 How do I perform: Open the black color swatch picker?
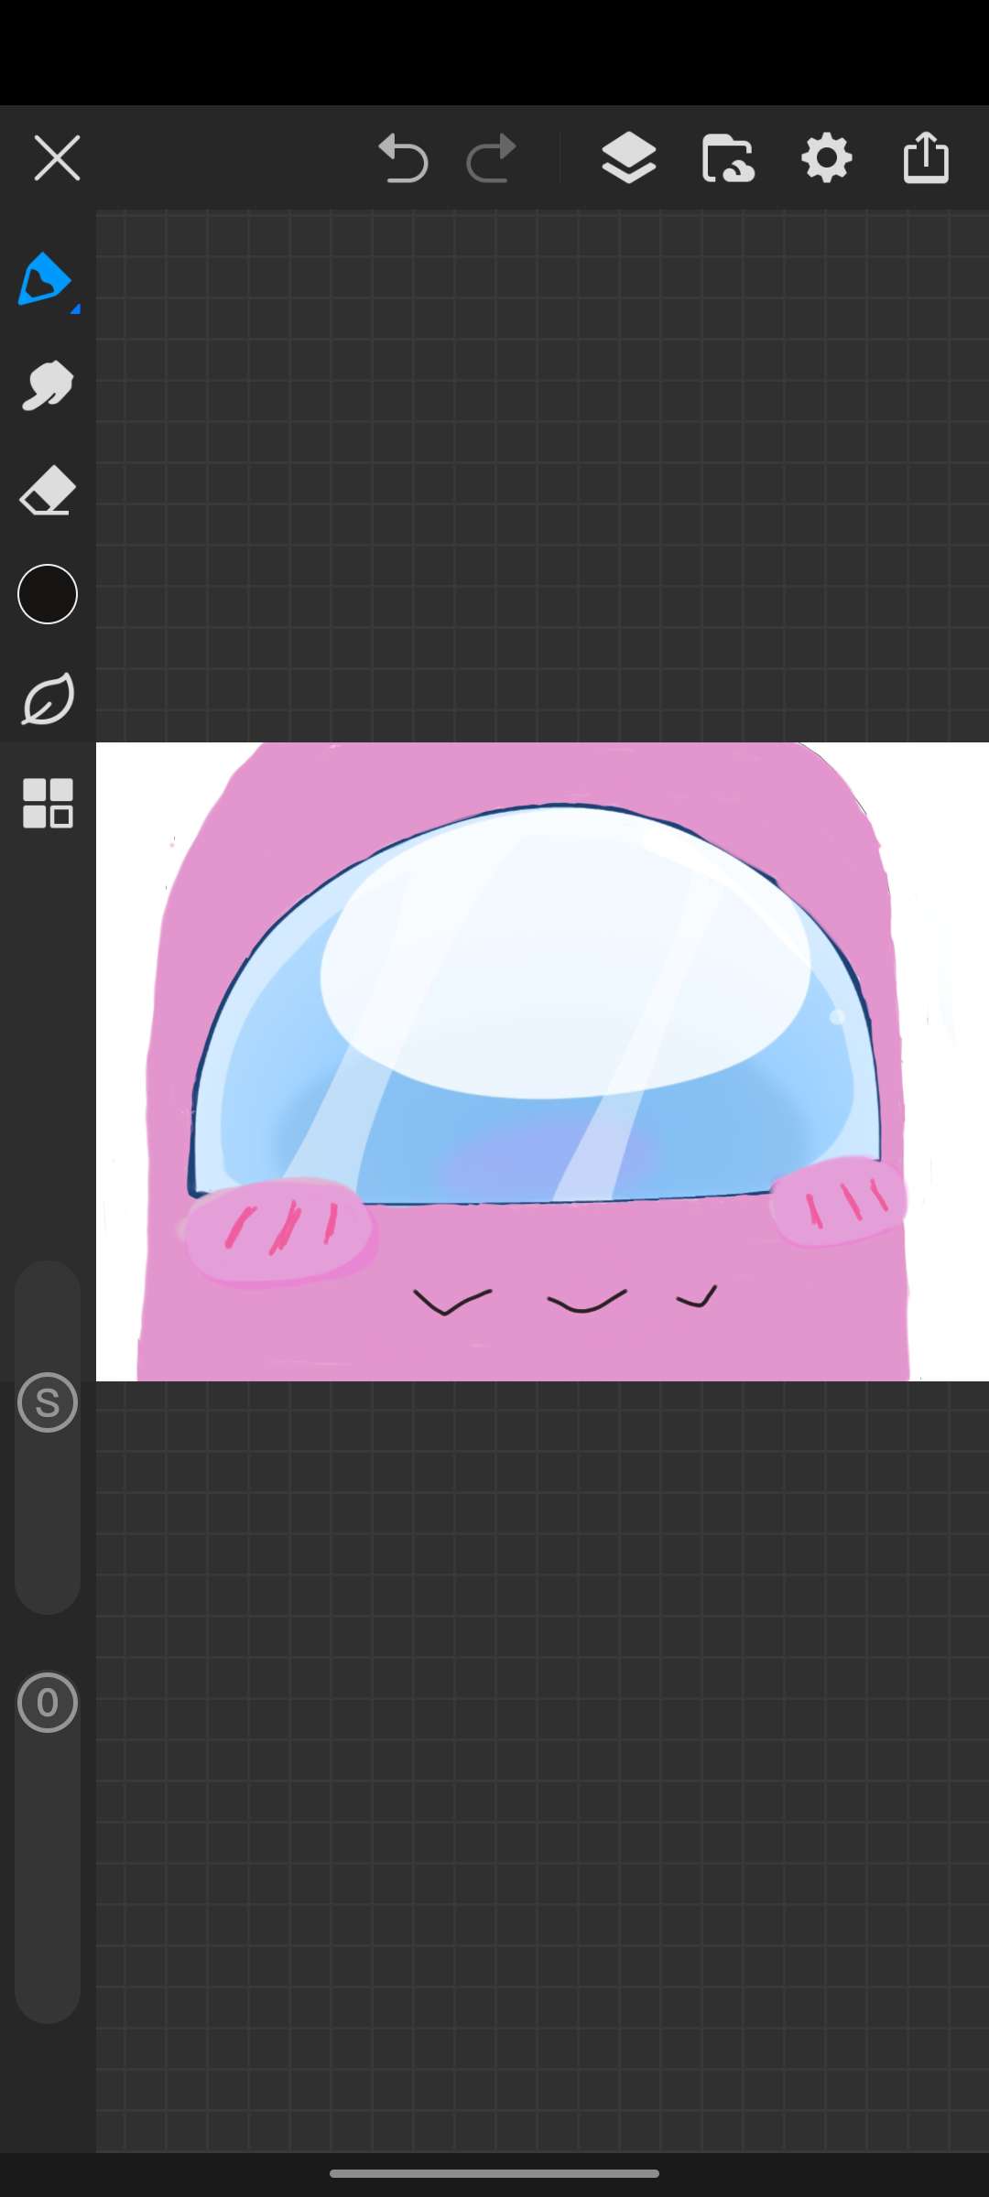48,594
